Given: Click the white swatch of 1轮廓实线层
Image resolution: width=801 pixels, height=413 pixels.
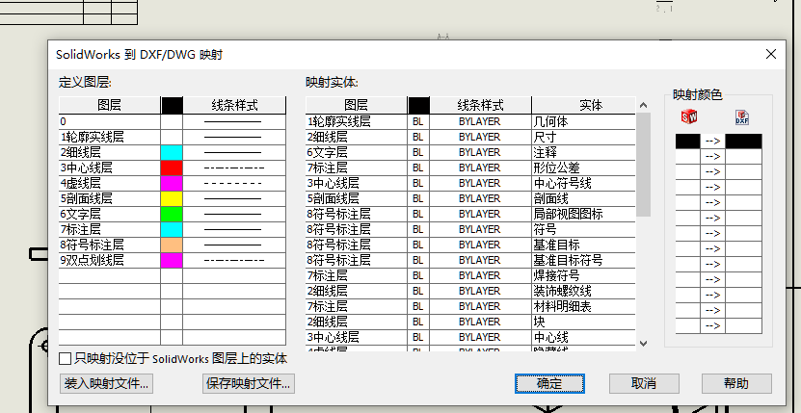Looking at the screenshot, I should tap(172, 137).
